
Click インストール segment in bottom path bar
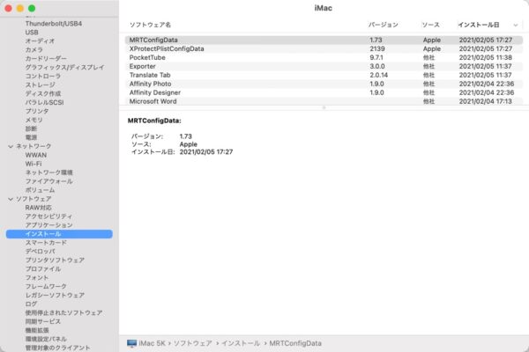click(241, 343)
